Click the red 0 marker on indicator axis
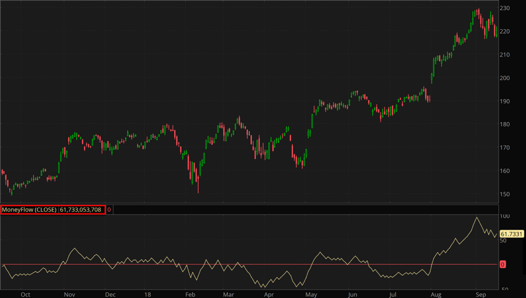The height and width of the screenshot is (298, 526). pyautogui.click(x=503, y=265)
